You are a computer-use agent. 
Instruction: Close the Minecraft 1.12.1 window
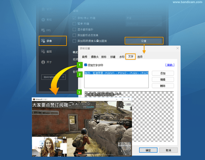tap(129, 99)
